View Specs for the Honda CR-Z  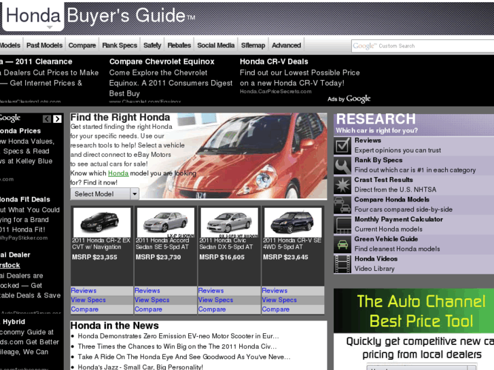(88, 300)
